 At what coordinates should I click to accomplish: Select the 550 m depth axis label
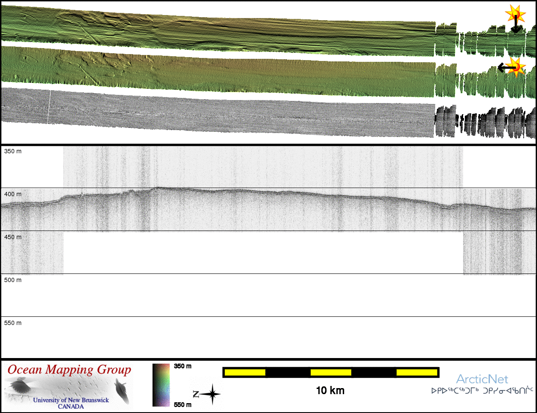[13, 323]
